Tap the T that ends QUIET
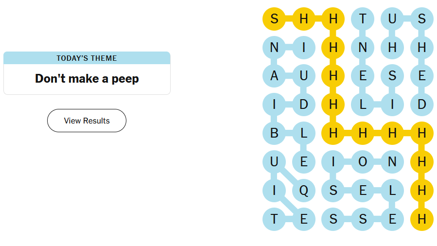Viewport: 437px width, 246px height. tap(274, 219)
